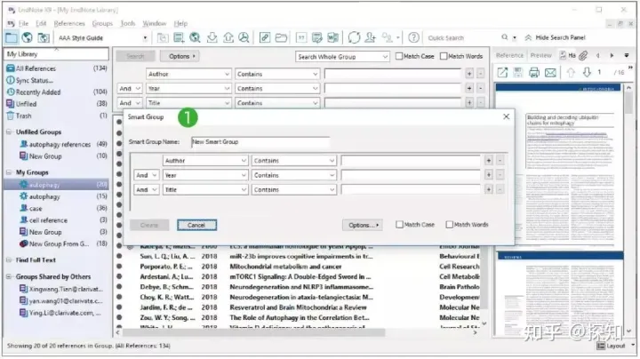
Task: Click the Open PDF in new window icon
Action: pyautogui.click(x=502, y=73)
